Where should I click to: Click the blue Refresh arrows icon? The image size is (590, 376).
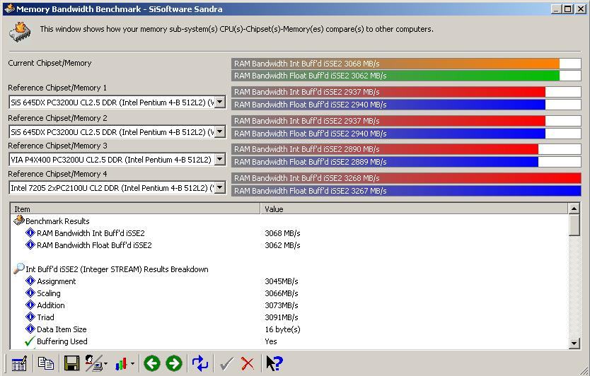point(200,363)
